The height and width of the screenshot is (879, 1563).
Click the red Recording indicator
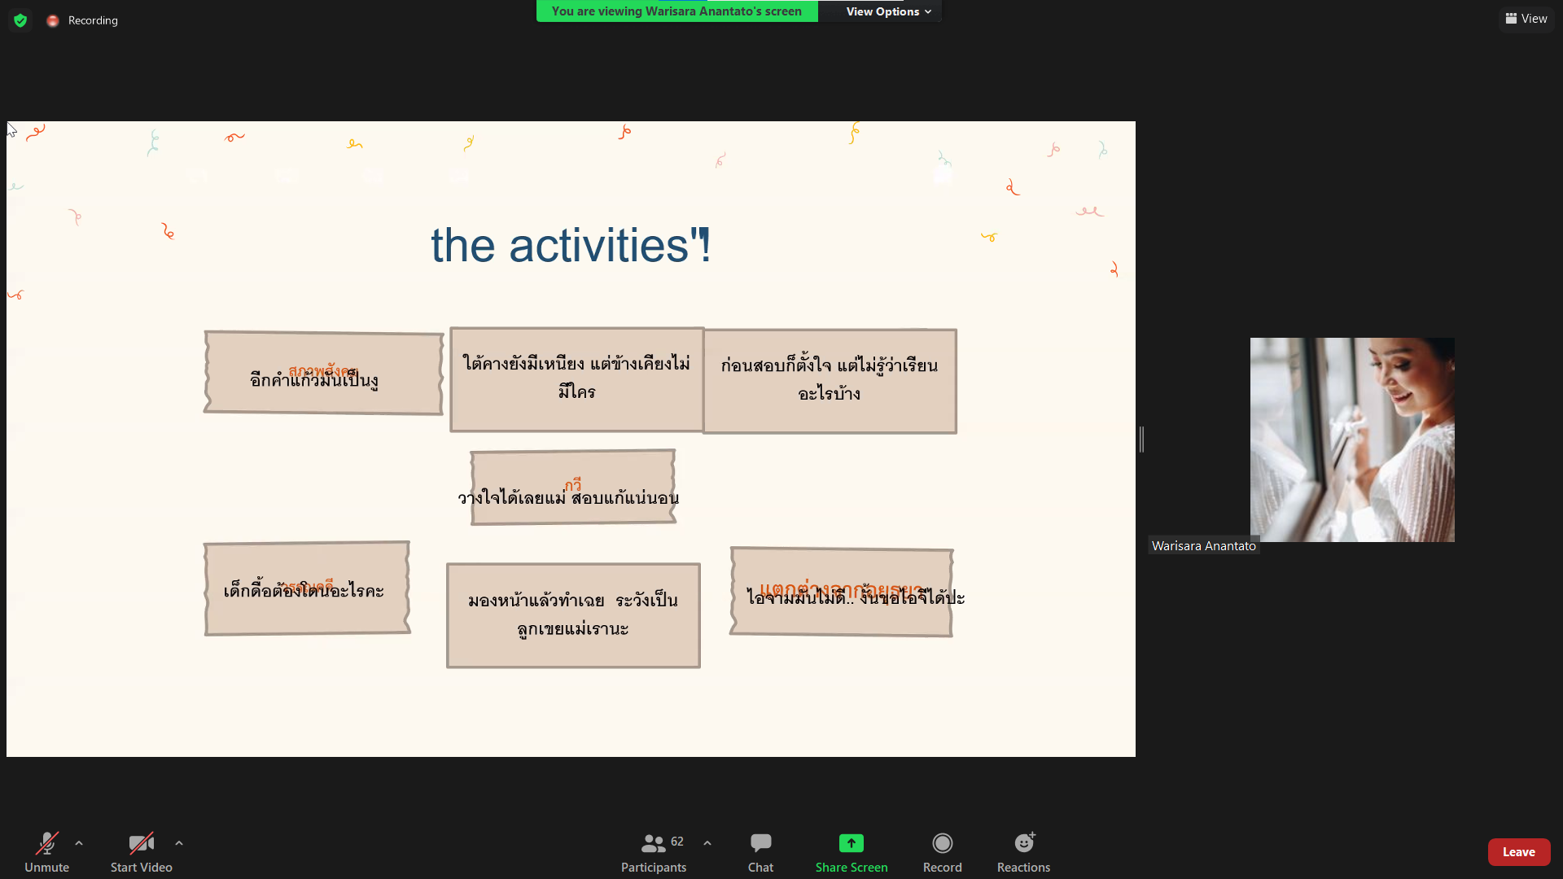pos(53,20)
